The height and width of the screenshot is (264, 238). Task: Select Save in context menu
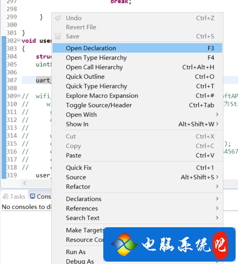click(137, 36)
